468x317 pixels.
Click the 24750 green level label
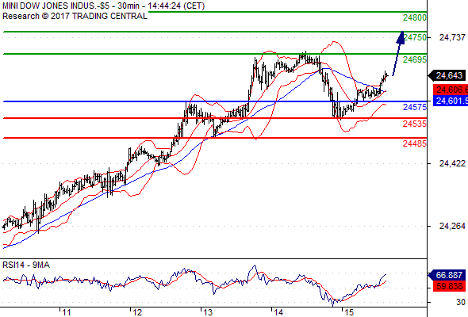(x=416, y=37)
